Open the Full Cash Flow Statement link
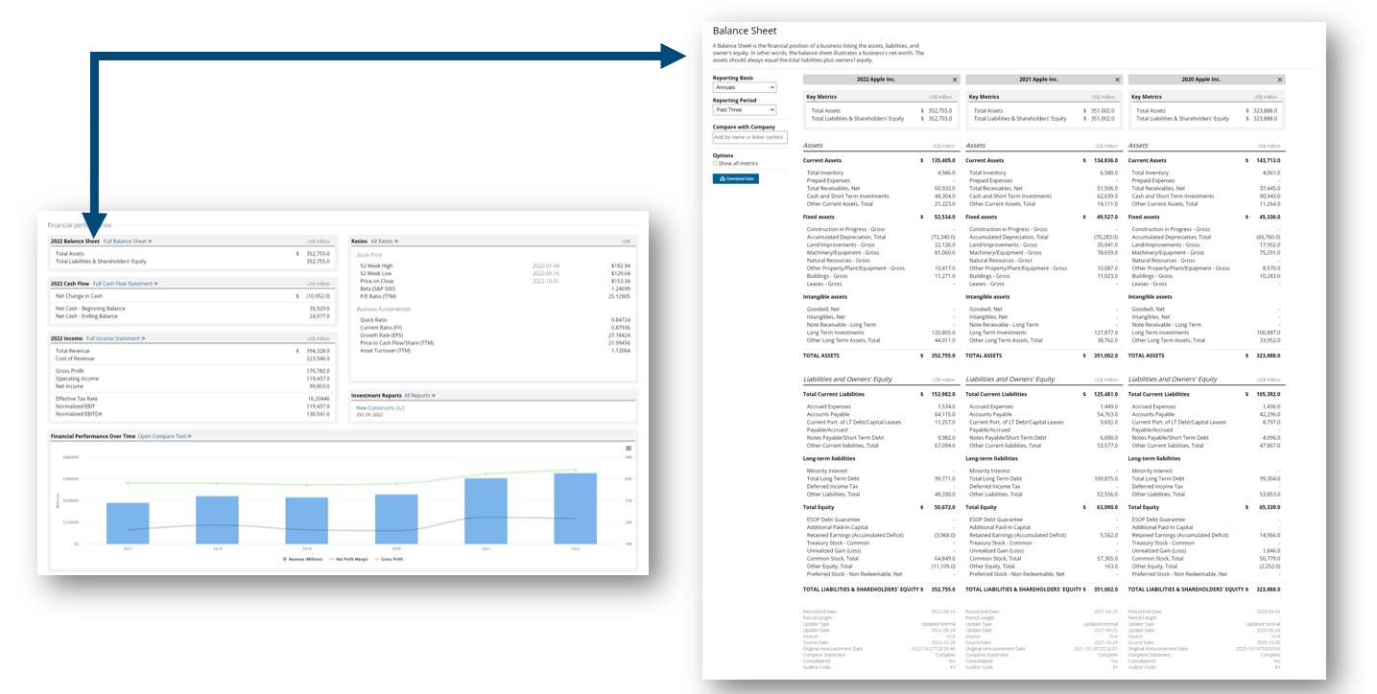 tap(125, 284)
